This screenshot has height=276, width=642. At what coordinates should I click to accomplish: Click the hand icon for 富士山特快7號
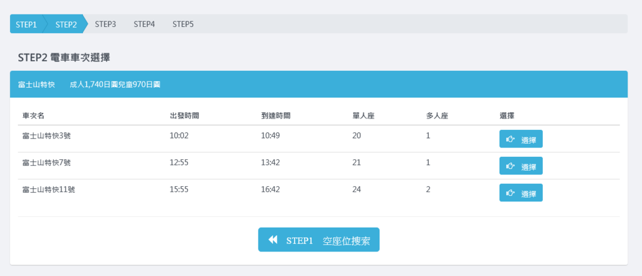[510, 166]
